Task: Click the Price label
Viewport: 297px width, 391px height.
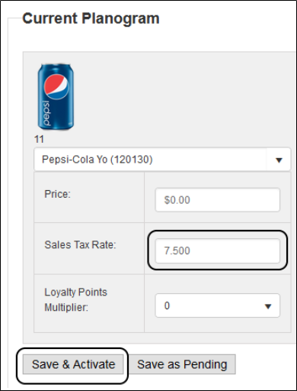Action: point(57,194)
